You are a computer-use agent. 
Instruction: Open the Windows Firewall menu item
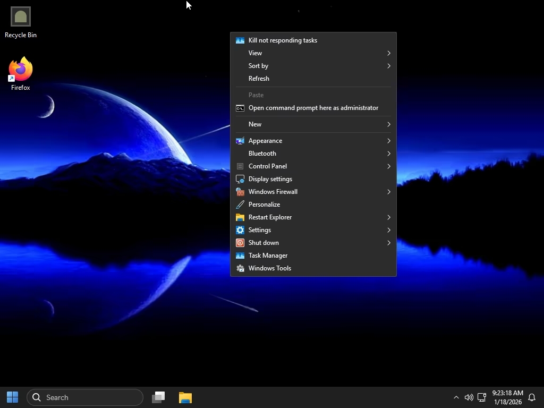(x=313, y=192)
